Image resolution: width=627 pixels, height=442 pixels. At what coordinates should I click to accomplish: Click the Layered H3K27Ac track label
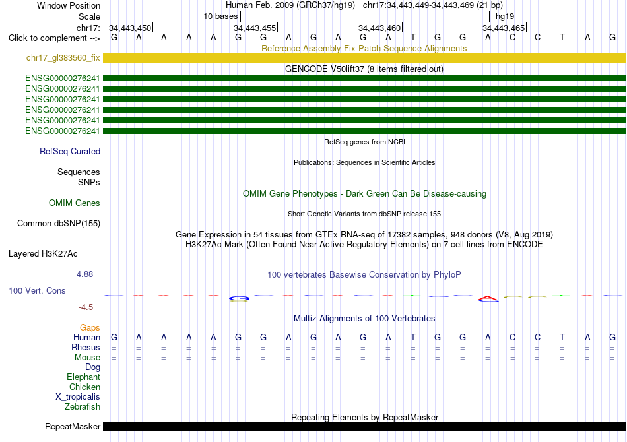click(43, 253)
